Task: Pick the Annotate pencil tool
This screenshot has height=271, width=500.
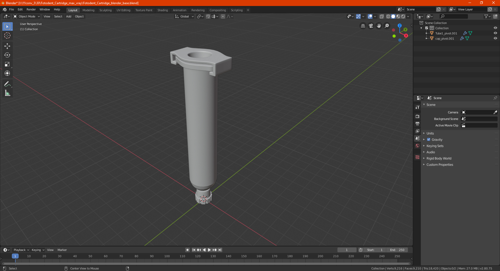Action: coord(7,84)
